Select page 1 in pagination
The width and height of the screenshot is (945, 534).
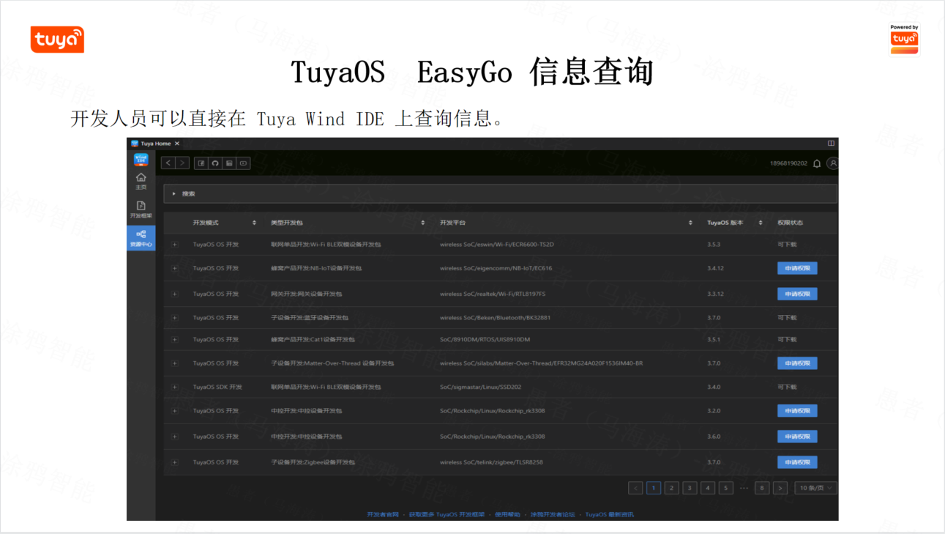click(x=654, y=488)
